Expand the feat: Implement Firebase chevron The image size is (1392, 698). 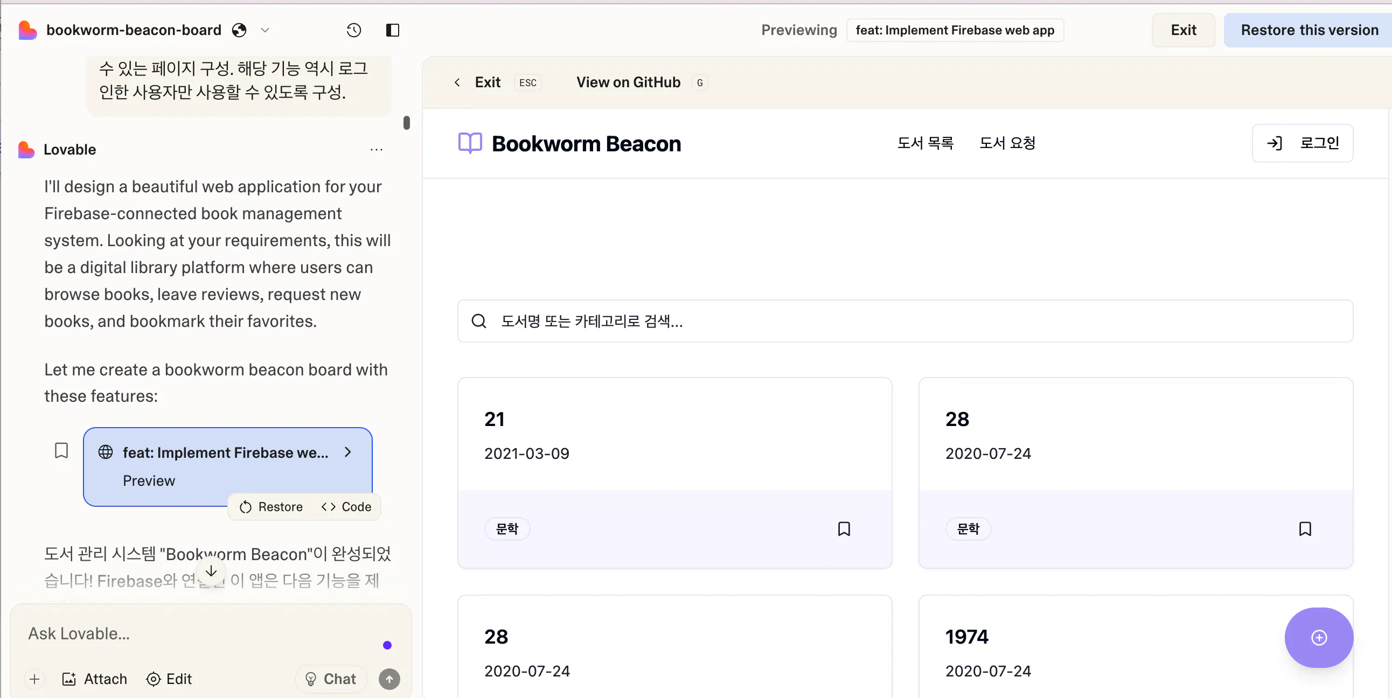tap(348, 452)
